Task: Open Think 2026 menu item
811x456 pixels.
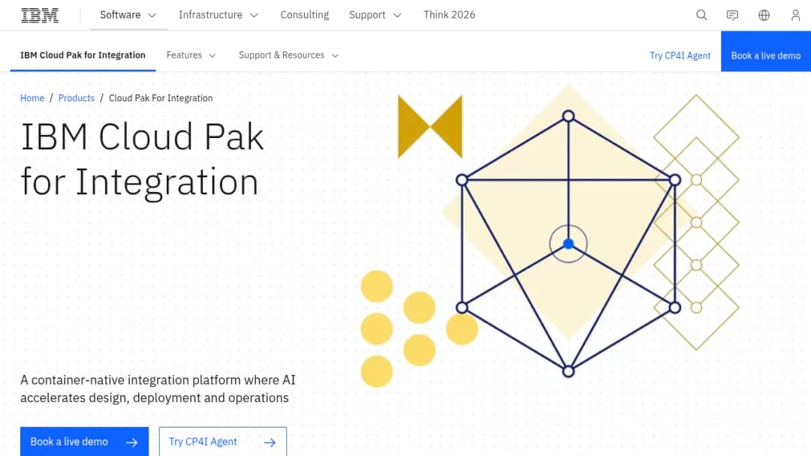Action: click(449, 15)
